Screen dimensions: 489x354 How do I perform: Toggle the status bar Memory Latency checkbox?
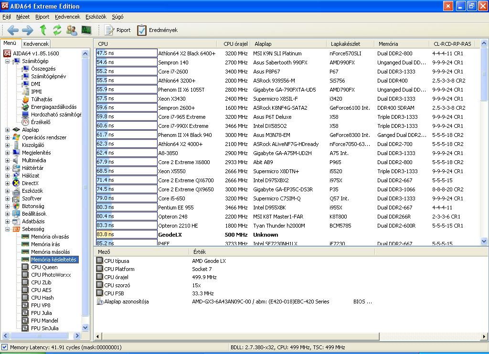coord(4,347)
